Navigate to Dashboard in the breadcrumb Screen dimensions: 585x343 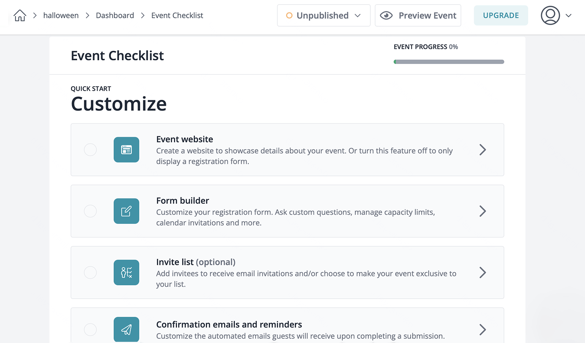[x=115, y=16]
